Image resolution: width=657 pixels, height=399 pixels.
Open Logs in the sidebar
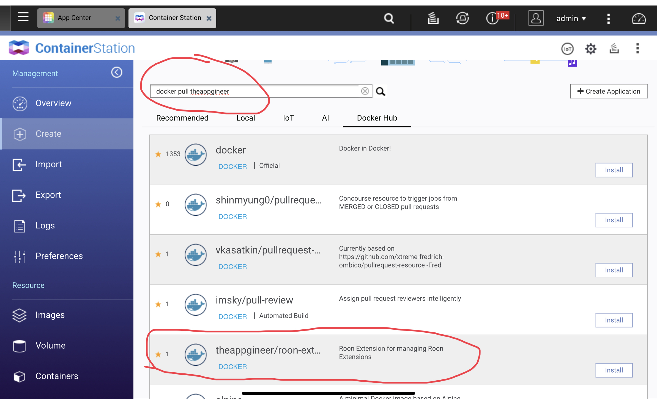(x=67, y=225)
